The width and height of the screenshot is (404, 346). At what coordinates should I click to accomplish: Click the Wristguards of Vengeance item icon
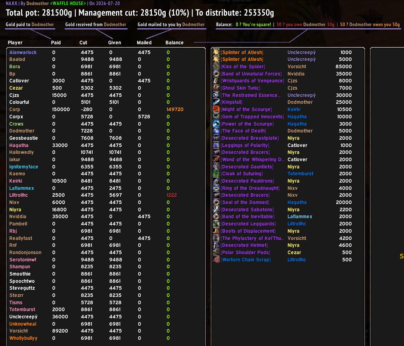point(216,81)
